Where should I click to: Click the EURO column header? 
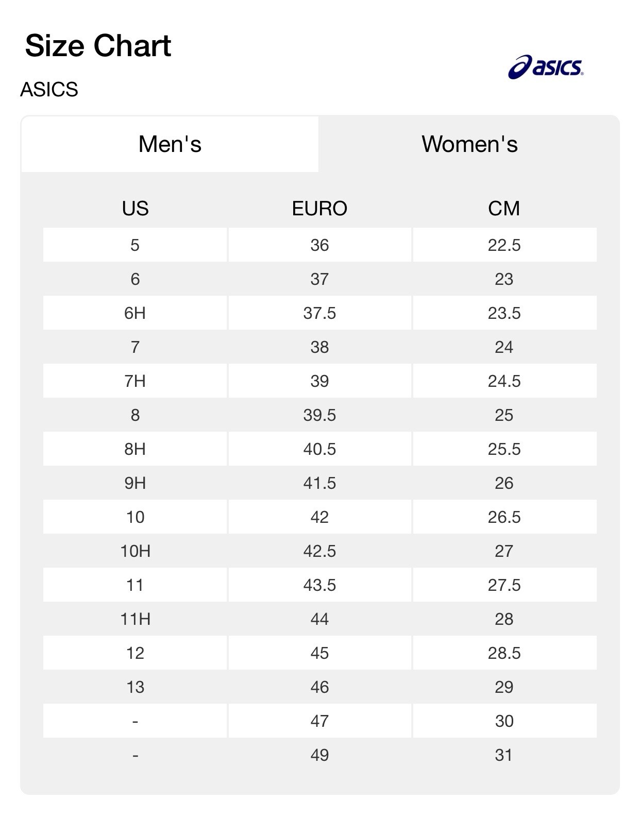tap(319, 209)
